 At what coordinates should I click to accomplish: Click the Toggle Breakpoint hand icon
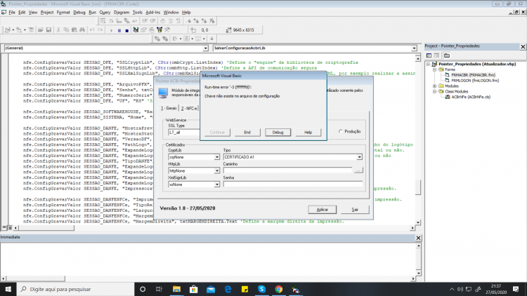pyautogui.click(x=163, y=21)
